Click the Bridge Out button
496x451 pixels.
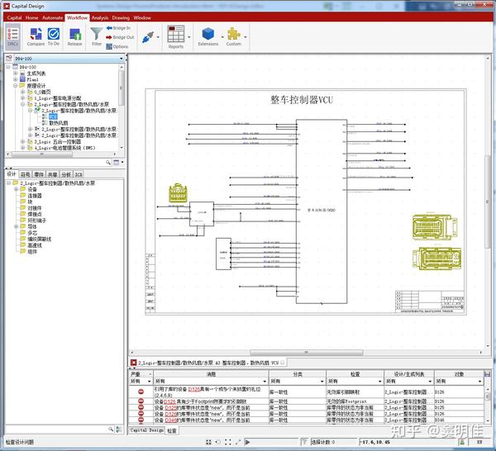[x=120, y=37]
